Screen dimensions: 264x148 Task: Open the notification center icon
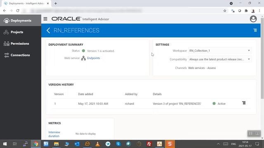pyautogui.click(x=257, y=144)
